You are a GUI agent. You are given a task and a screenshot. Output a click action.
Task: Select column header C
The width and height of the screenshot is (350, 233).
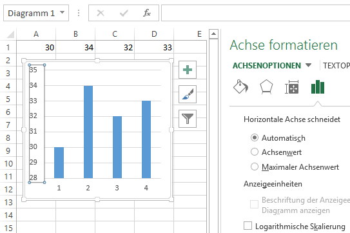(x=115, y=34)
